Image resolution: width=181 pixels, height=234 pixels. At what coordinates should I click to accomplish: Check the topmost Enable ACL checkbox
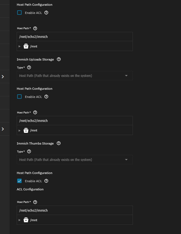pos(19,13)
